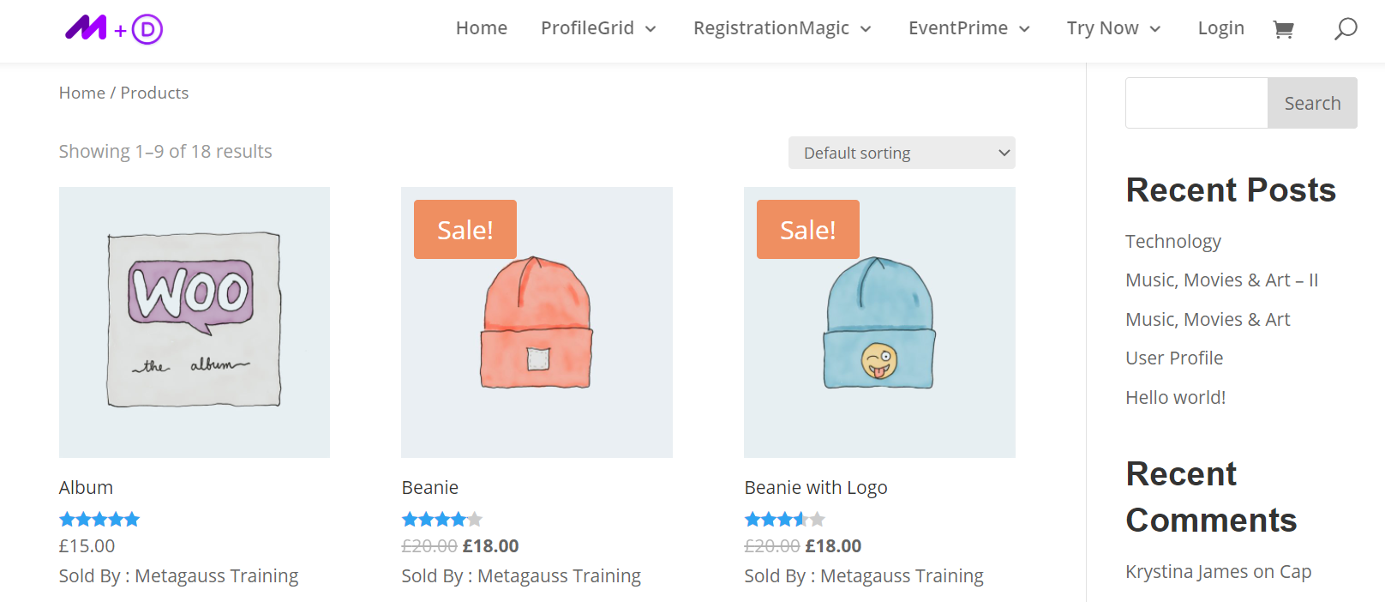Open the Hello world! recent post
Image resolution: width=1385 pixels, height=602 pixels.
point(1175,396)
